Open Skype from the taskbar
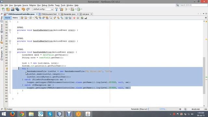 click(50, 114)
